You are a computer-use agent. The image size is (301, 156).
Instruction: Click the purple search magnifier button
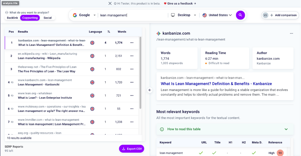click(240, 15)
